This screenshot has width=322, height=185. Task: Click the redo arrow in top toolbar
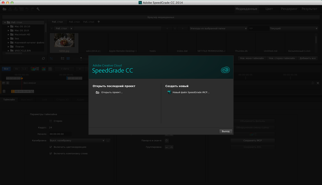click(32, 9)
